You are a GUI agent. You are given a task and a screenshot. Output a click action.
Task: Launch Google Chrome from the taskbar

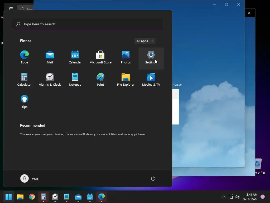pos(32,197)
